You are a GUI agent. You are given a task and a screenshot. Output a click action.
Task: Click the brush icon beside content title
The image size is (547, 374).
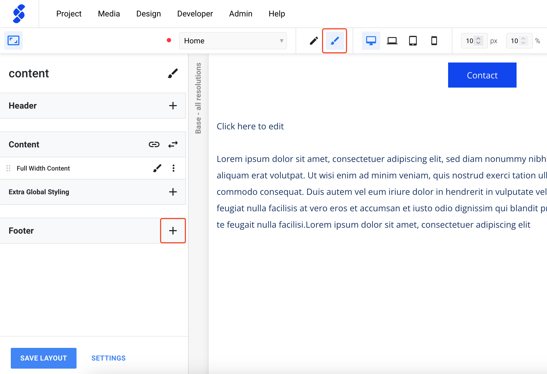point(173,73)
